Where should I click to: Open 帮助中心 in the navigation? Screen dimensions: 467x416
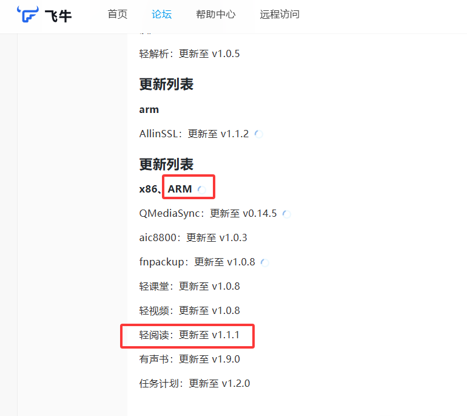[x=216, y=14]
